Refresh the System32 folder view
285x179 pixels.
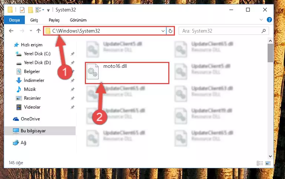(x=170, y=31)
